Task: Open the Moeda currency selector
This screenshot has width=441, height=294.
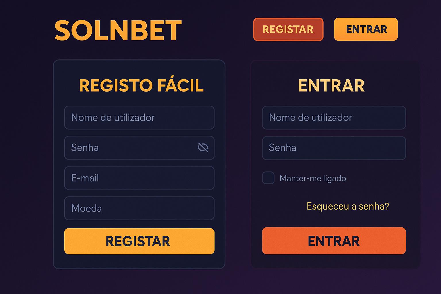Action: coord(139,208)
